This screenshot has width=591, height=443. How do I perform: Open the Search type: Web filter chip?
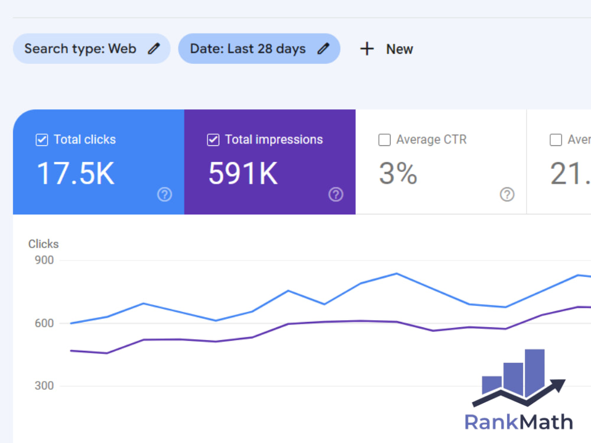point(92,48)
